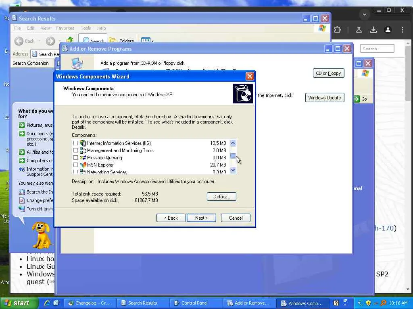This screenshot has height=309, width=413.
Task: Search for Pictures, music option arrow
Action: (22, 126)
